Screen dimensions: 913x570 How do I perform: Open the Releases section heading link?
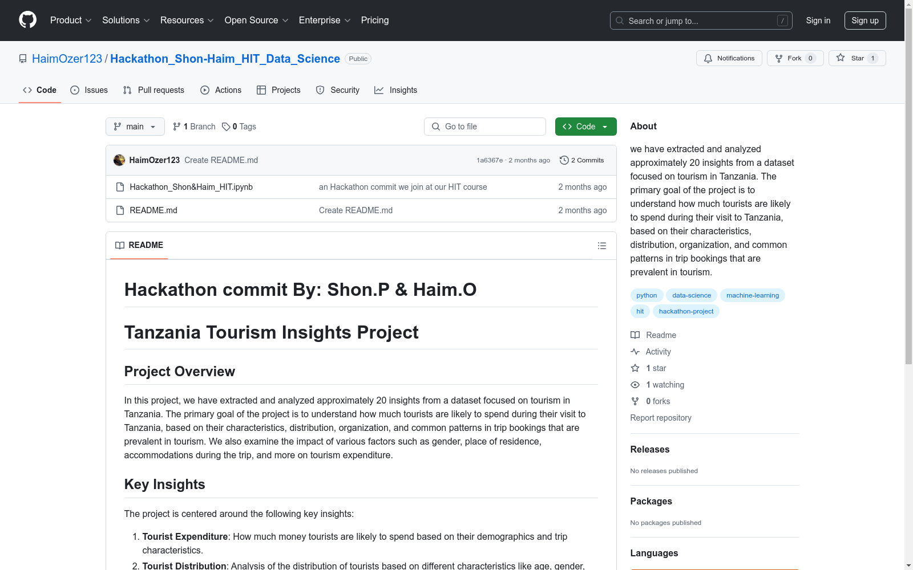650,449
